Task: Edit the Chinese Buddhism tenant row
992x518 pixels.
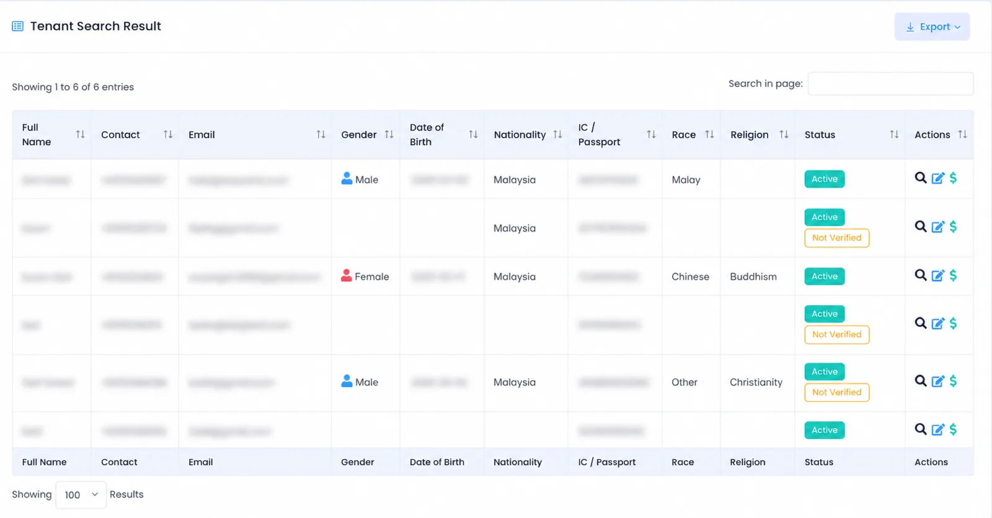Action: (938, 275)
